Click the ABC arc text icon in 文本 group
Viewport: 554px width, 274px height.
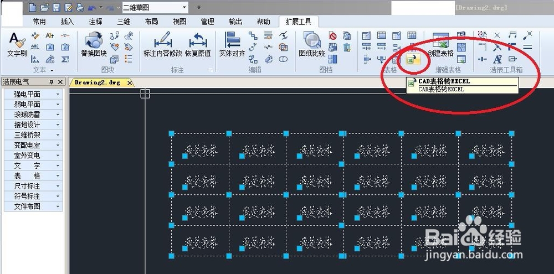35,47
